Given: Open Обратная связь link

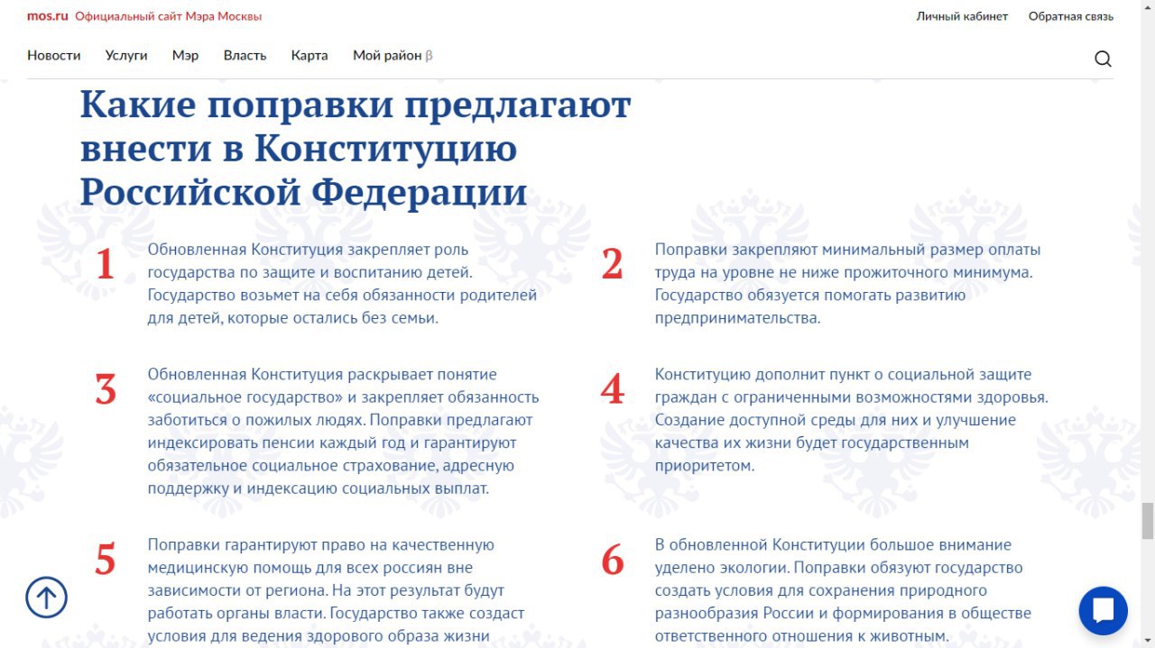Looking at the screenshot, I should click(1071, 16).
